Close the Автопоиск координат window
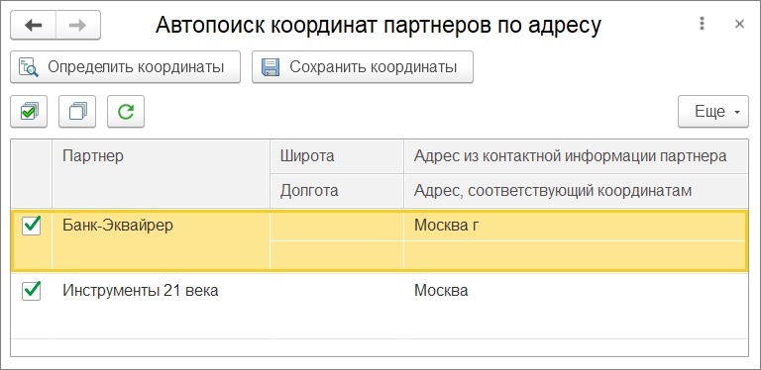761x370 pixels. [x=739, y=24]
